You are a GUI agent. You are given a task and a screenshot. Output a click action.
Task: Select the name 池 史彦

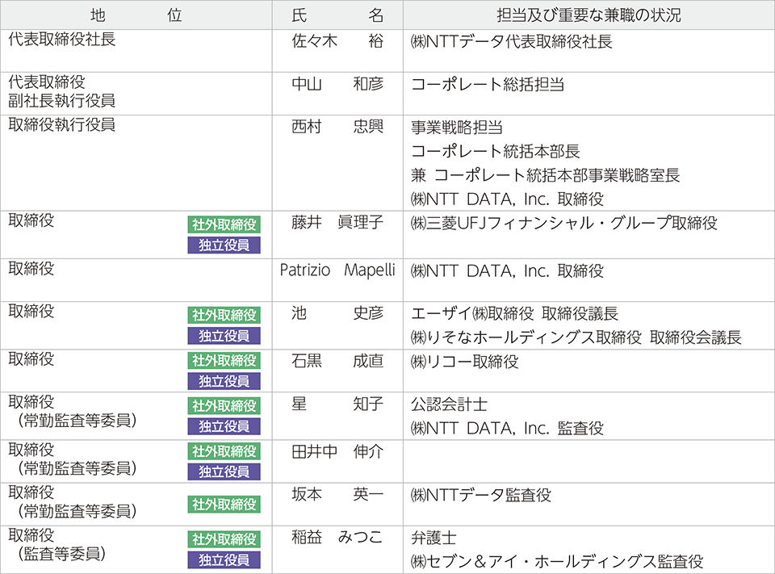tap(337, 313)
